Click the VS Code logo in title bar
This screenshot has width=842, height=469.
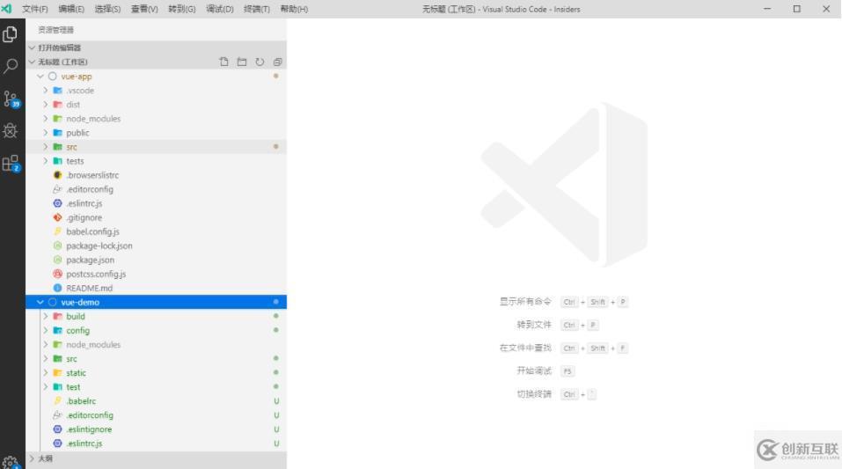coord(6,9)
